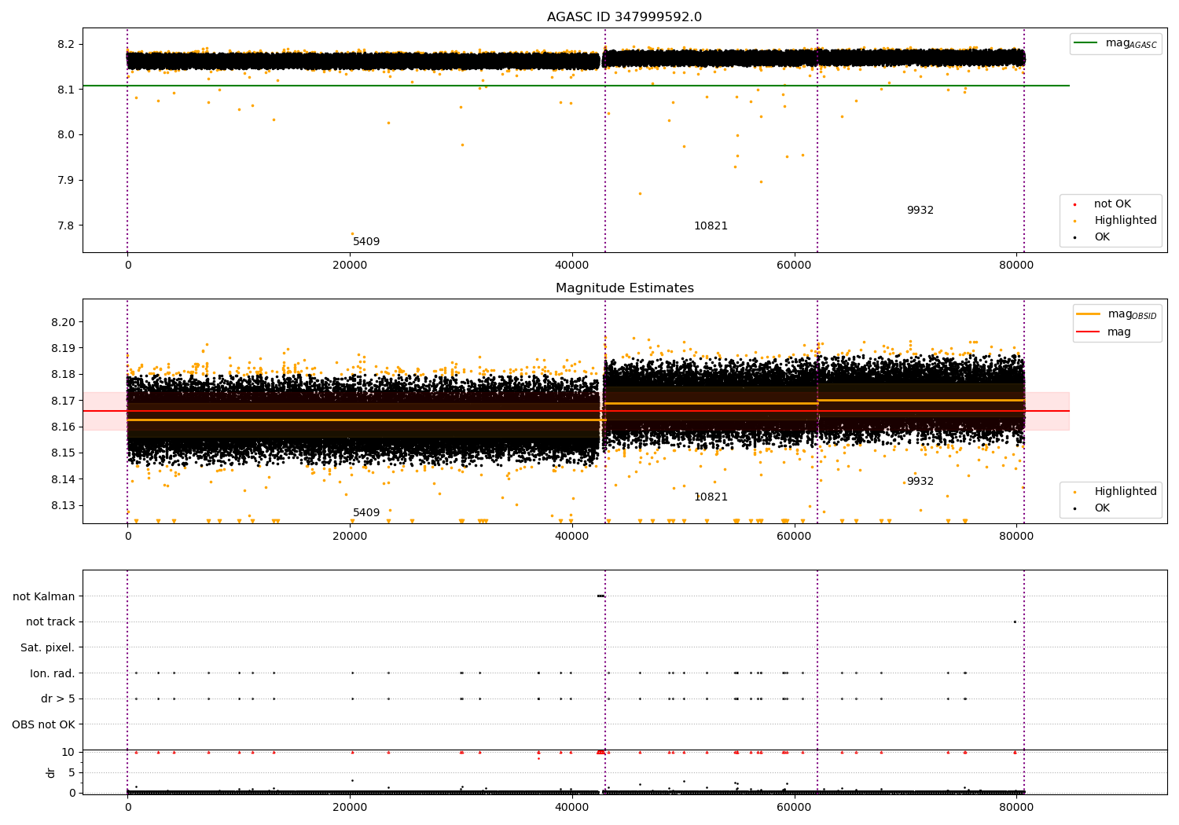Click the 5409 obsid label in top plot

pos(366,242)
